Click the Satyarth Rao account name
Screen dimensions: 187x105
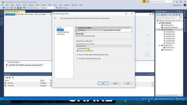point(177,5)
